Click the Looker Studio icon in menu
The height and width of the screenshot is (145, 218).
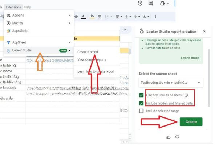(x=8, y=51)
